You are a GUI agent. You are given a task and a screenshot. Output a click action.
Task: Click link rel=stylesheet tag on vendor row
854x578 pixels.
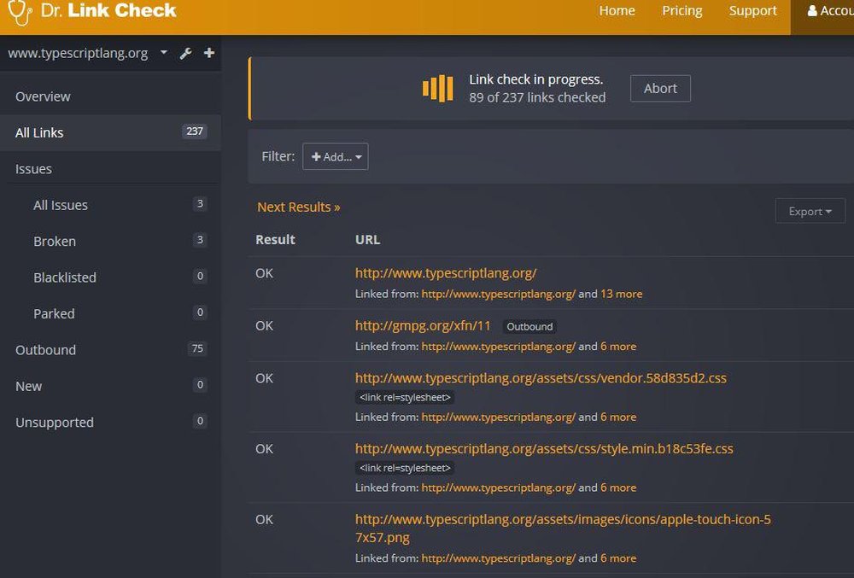pyautogui.click(x=405, y=397)
